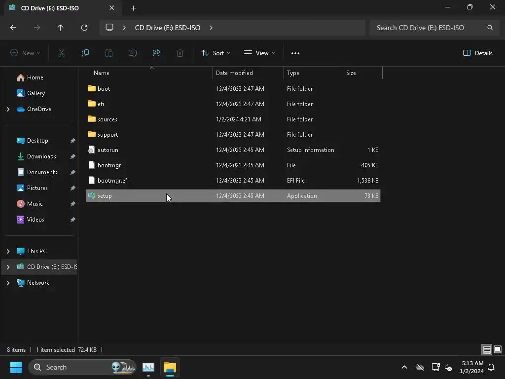Image resolution: width=505 pixels, height=379 pixels.
Task: Click the volume muted tray icon
Action: (x=448, y=367)
